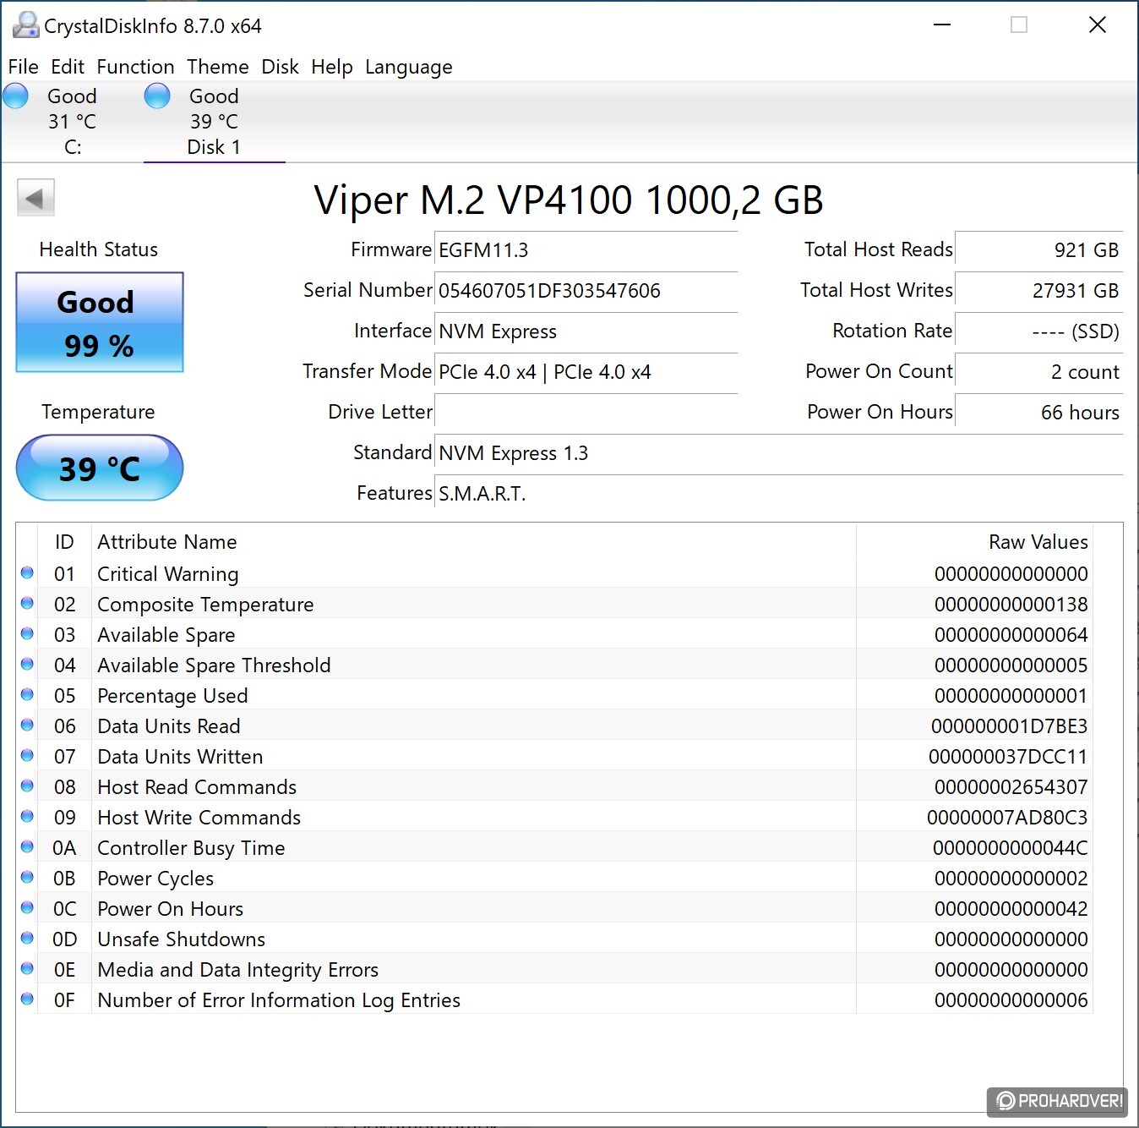Viewport: 1139px width, 1128px height.
Task: Click the empty Drive Letter field
Action: click(586, 413)
